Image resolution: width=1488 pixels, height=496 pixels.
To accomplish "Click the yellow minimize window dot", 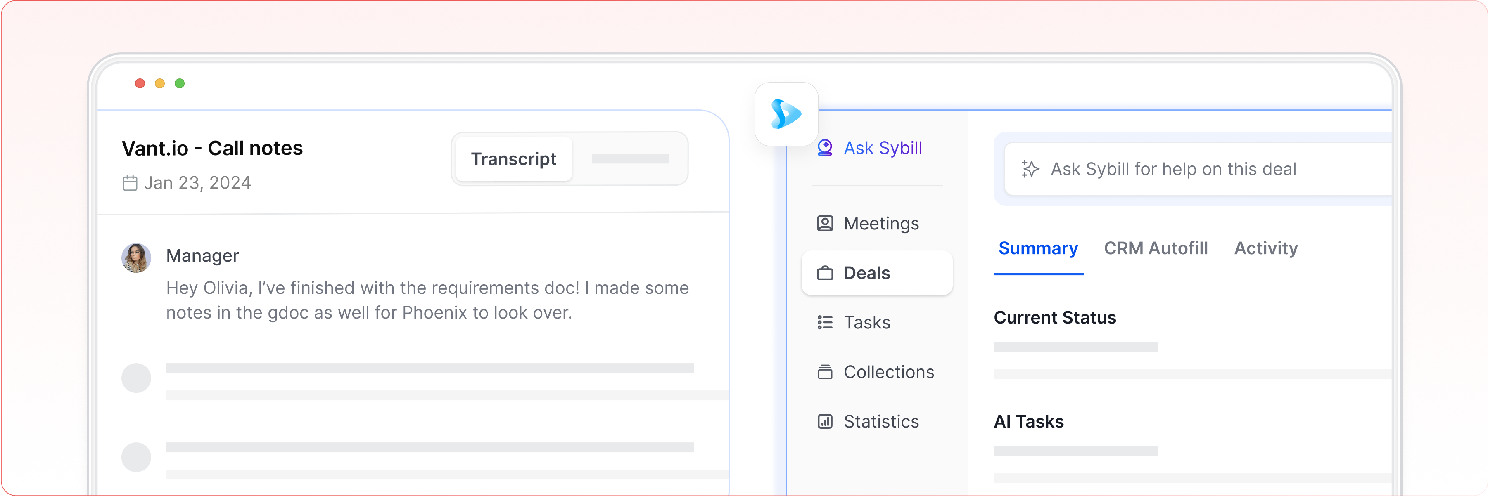I will pos(160,84).
